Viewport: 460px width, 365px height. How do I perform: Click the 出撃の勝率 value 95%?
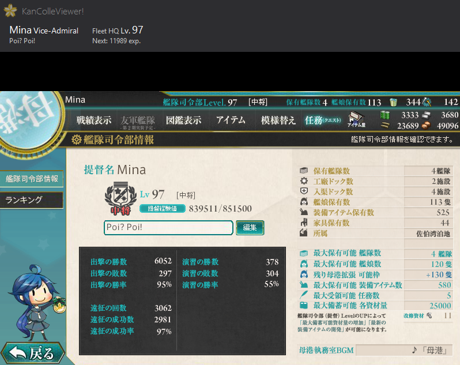(x=164, y=284)
